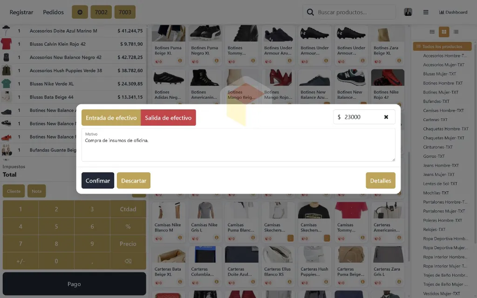Screen dimensions: 477x298
Task: Select Todos los productos category
Action: click(443, 46)
